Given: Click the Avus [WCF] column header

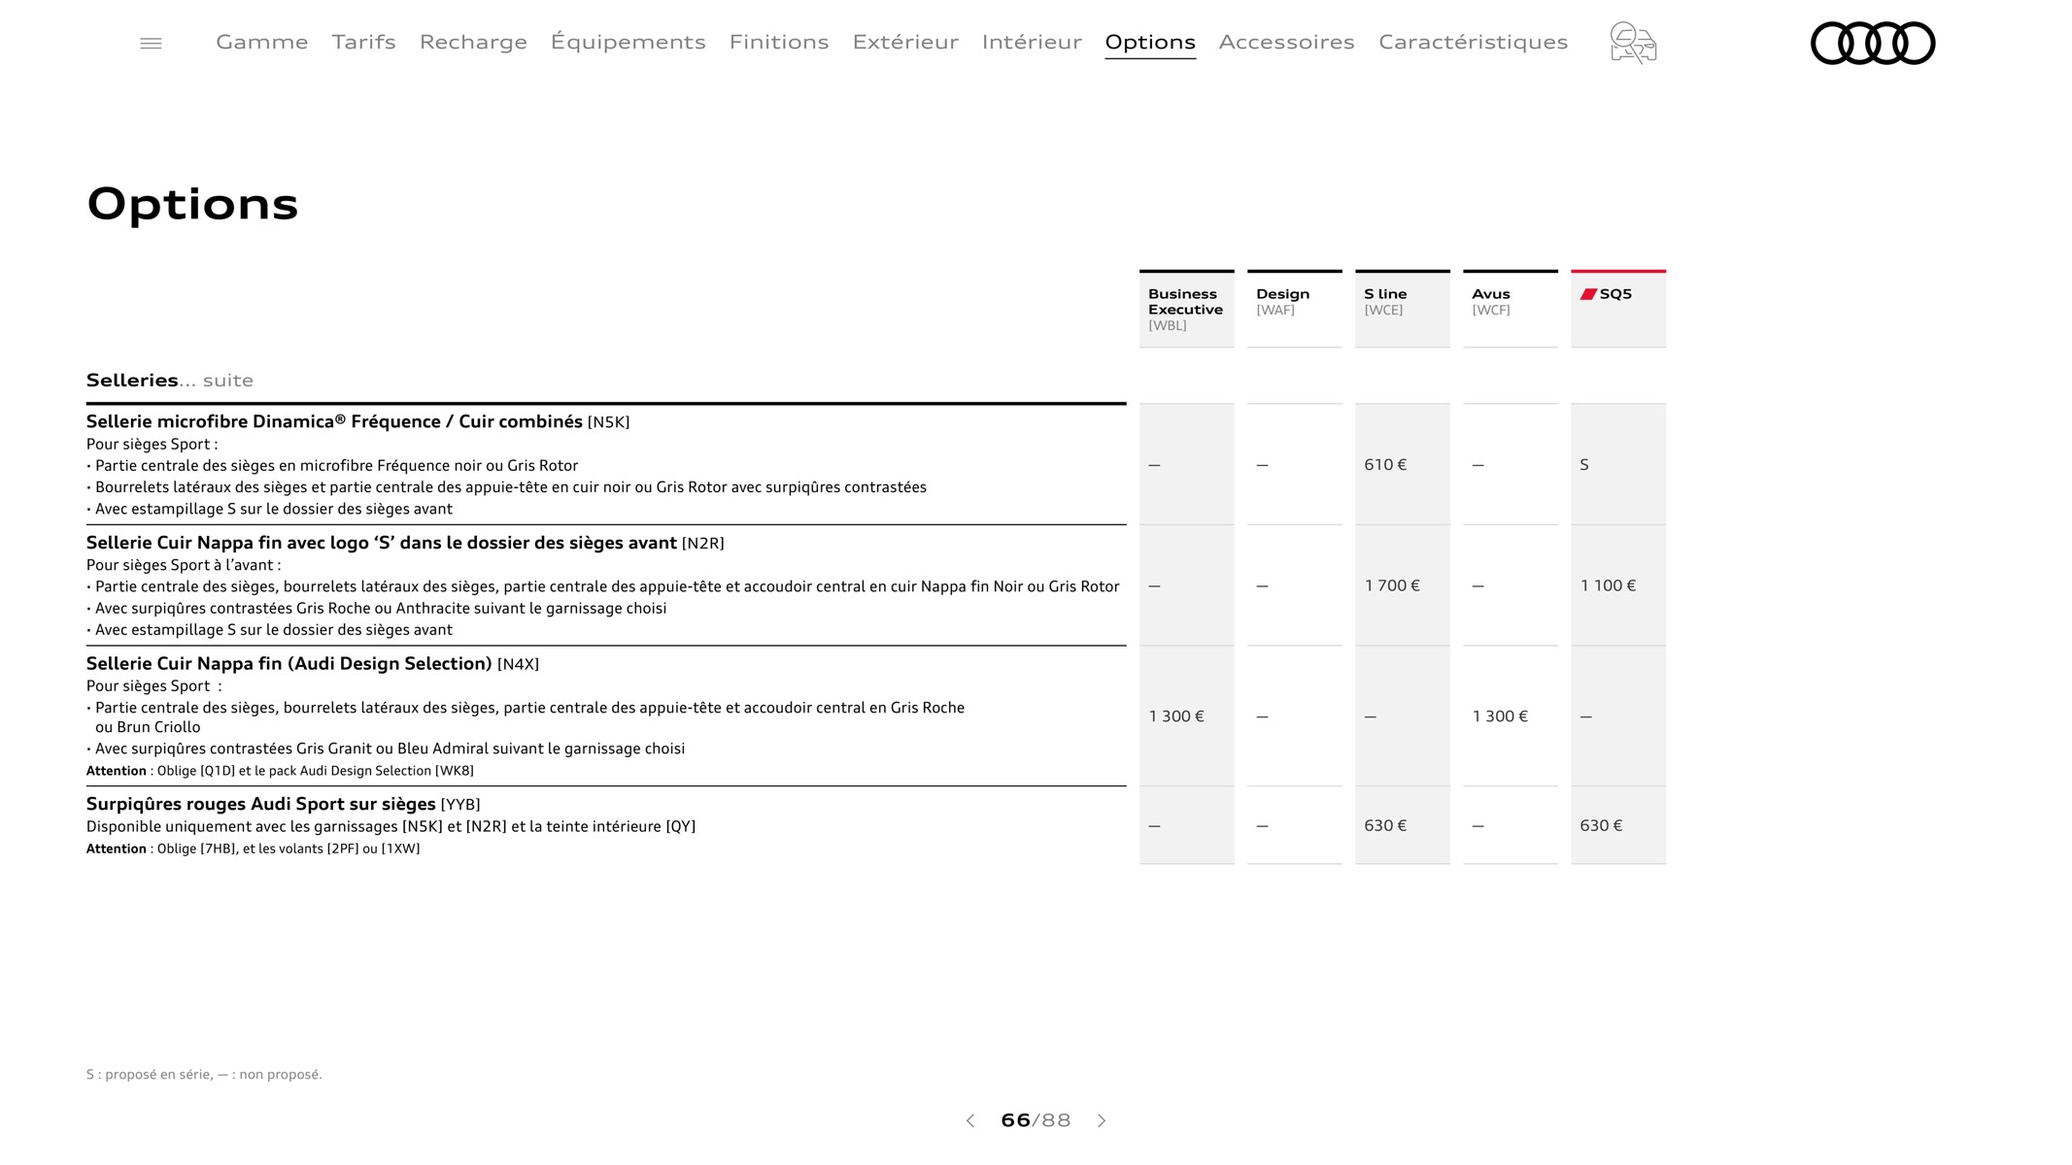Looking at the screenshot, I should click(x=1511, y=309).
